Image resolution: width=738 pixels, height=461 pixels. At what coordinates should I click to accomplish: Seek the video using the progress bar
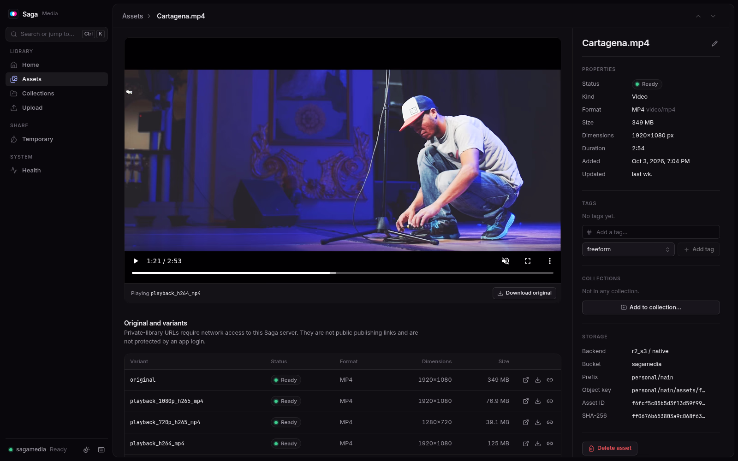pyautogui.click(x=343, y=273)
